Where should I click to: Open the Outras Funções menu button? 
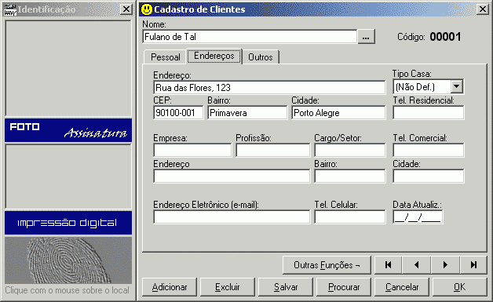tap(327, 265)
